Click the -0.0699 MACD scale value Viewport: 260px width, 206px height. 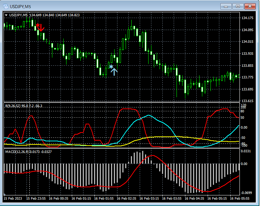246,193
